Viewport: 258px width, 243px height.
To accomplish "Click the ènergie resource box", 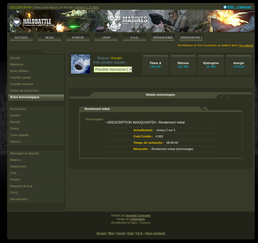I will pyautogui.click(x=239, y=65).
